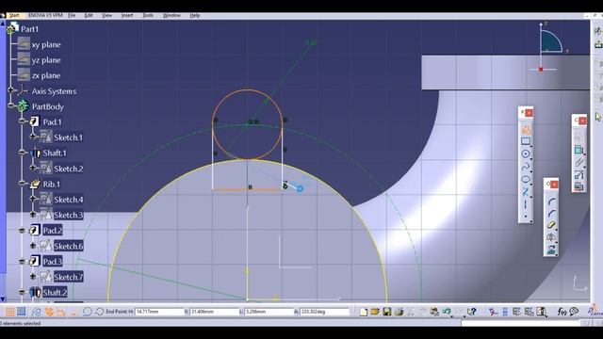This screenshot has width=603, height=339.
Task: Select the Corner tool in operations toolbar
Action: click(551, 201)
